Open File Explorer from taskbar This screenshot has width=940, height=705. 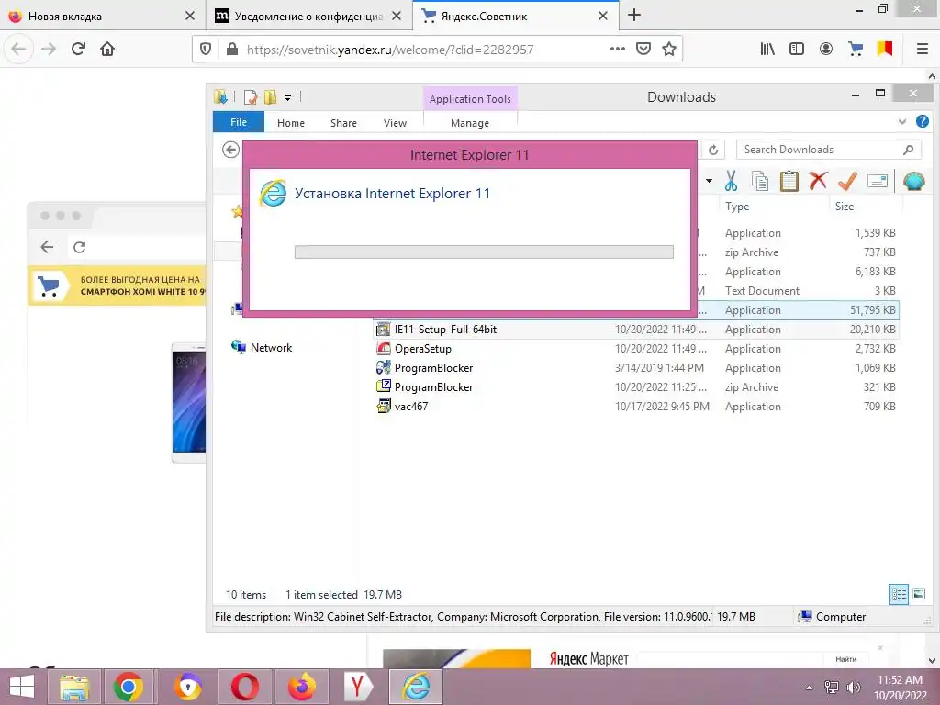point(73,687)
